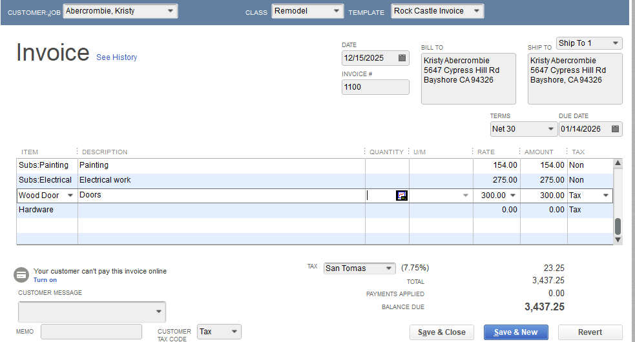Click the 275.00 amount cell for Electrical

[544, 180]
